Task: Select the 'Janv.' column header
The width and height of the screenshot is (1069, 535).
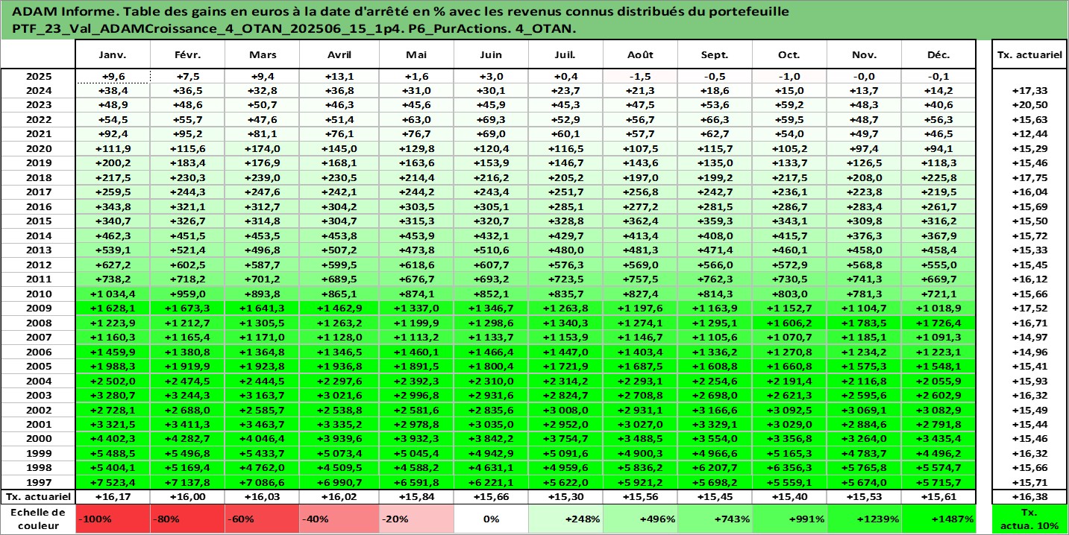Action: pos(113,55)
